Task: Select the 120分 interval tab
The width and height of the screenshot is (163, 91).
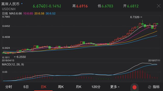Action: point(96,87)
